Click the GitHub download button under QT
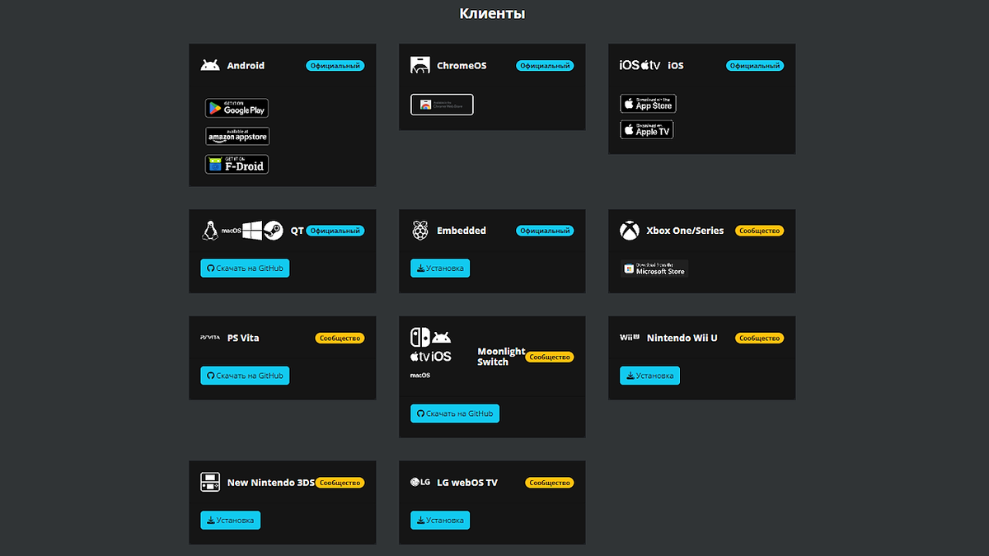The image size is (989, 556). 245,268
